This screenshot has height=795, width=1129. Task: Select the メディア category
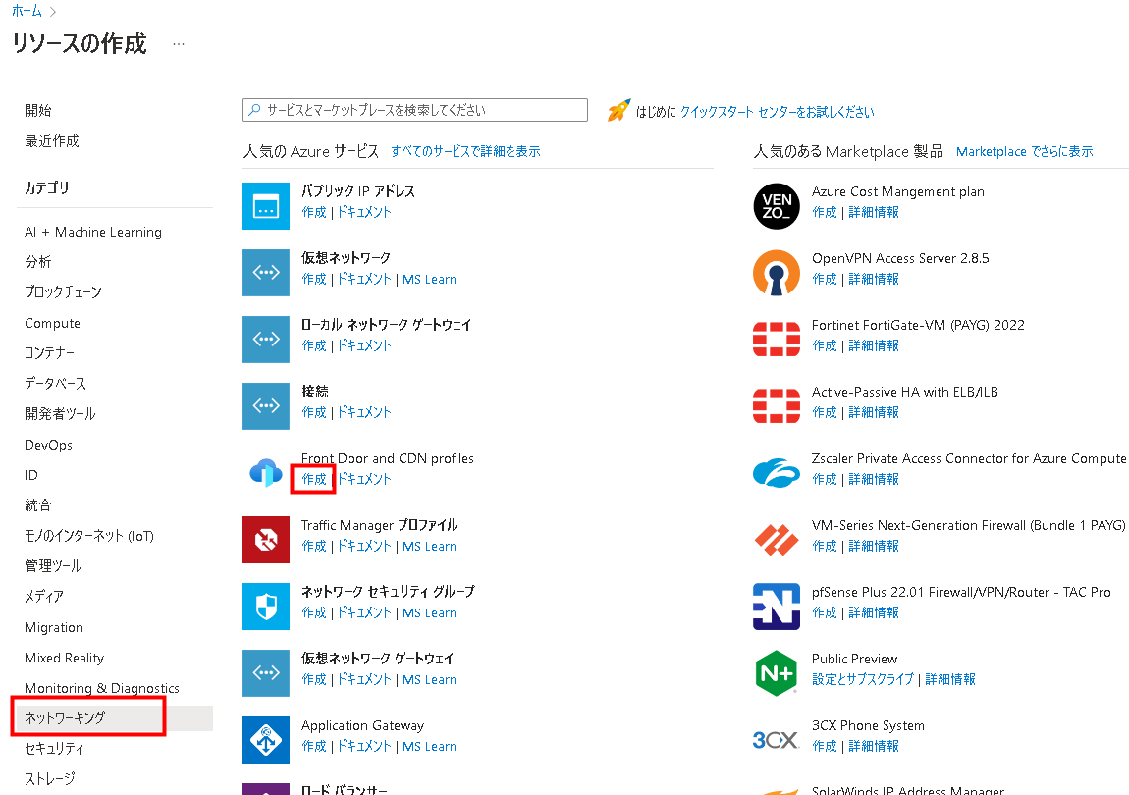pyautogui.click(x=44, y=597)
